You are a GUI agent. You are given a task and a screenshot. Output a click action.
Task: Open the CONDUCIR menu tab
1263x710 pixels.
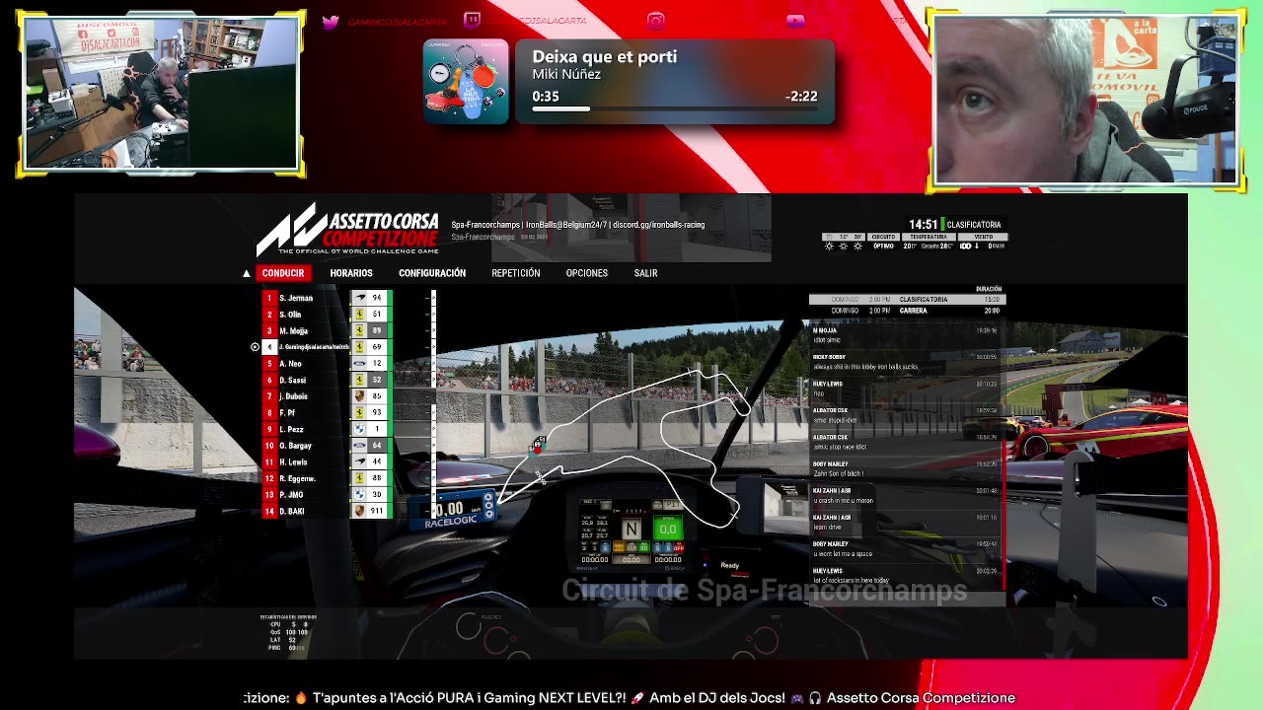coord(283,273)
